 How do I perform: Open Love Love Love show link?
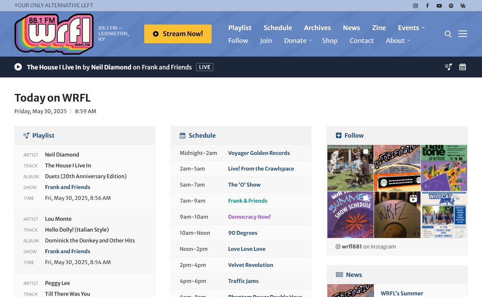pyautogui.click(x=247, y=249)
